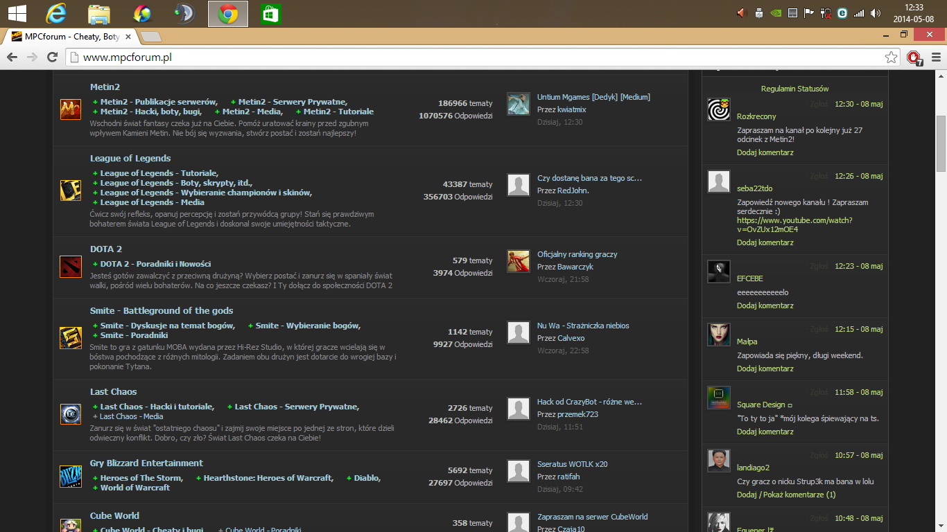
Task: Open seba22tdo's YouTube link
Action: [x=794, y=224]
